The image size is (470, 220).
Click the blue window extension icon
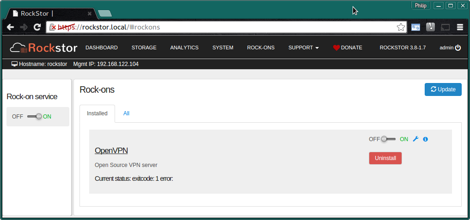point(415,27)
